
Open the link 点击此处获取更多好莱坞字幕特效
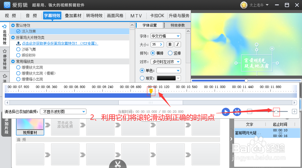tap(60, 43)
